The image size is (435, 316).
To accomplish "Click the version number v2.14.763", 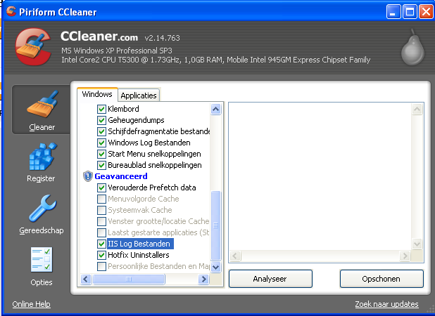I will [x=163, y=38].
